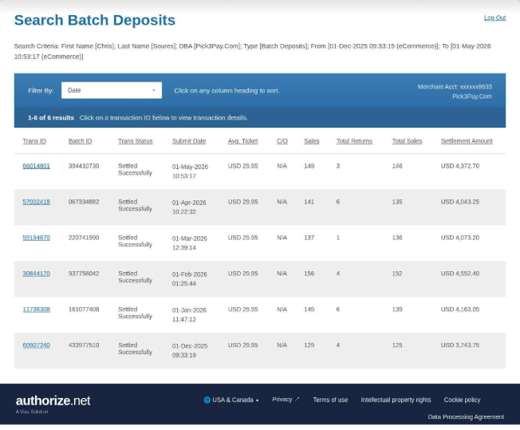Click the 1-6 of 6 results text
The height and width of the screenshot is (430, 520).
click(x=51, y=118)
